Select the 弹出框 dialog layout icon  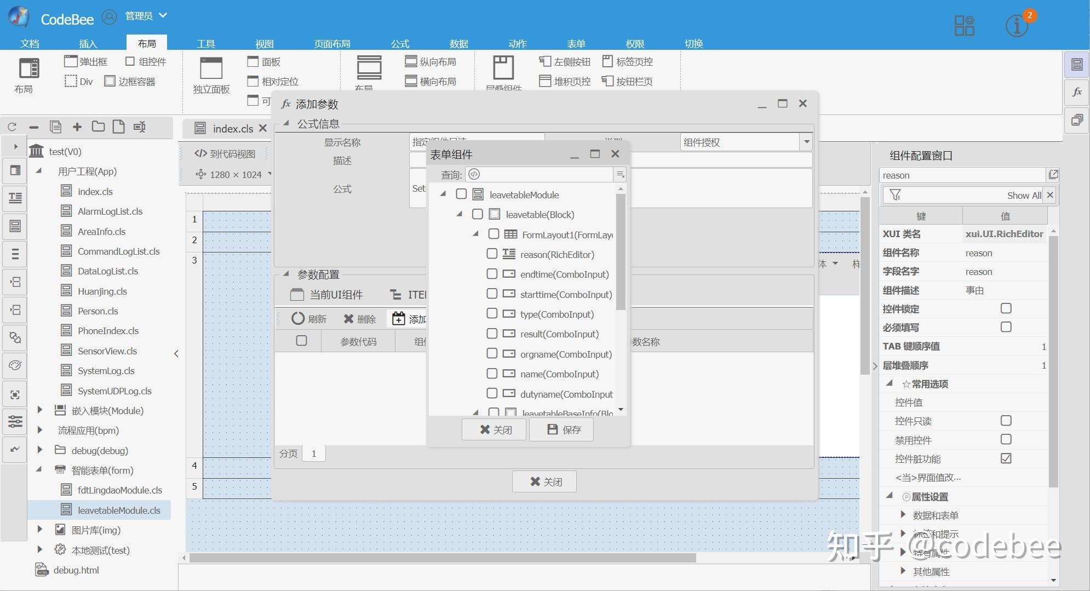point(71,61)
